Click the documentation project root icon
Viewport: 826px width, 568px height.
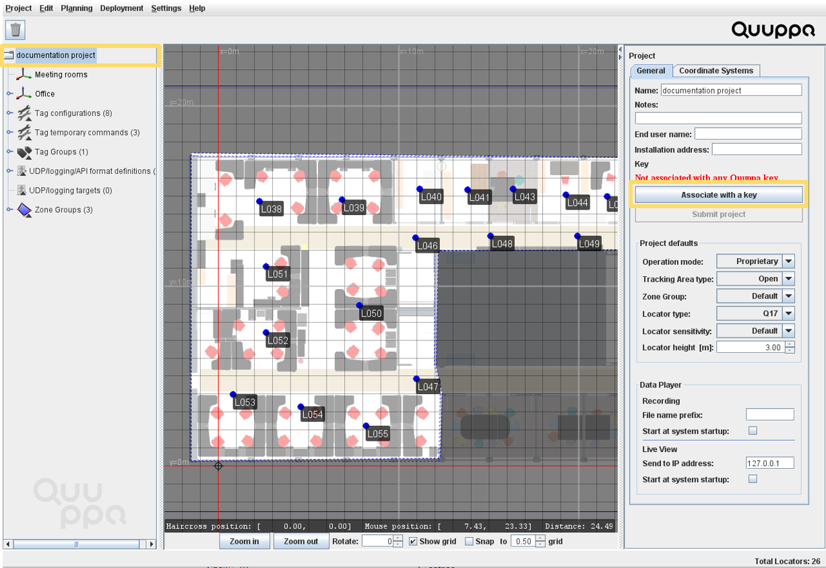pyautogui.click(x=9, y=55)
